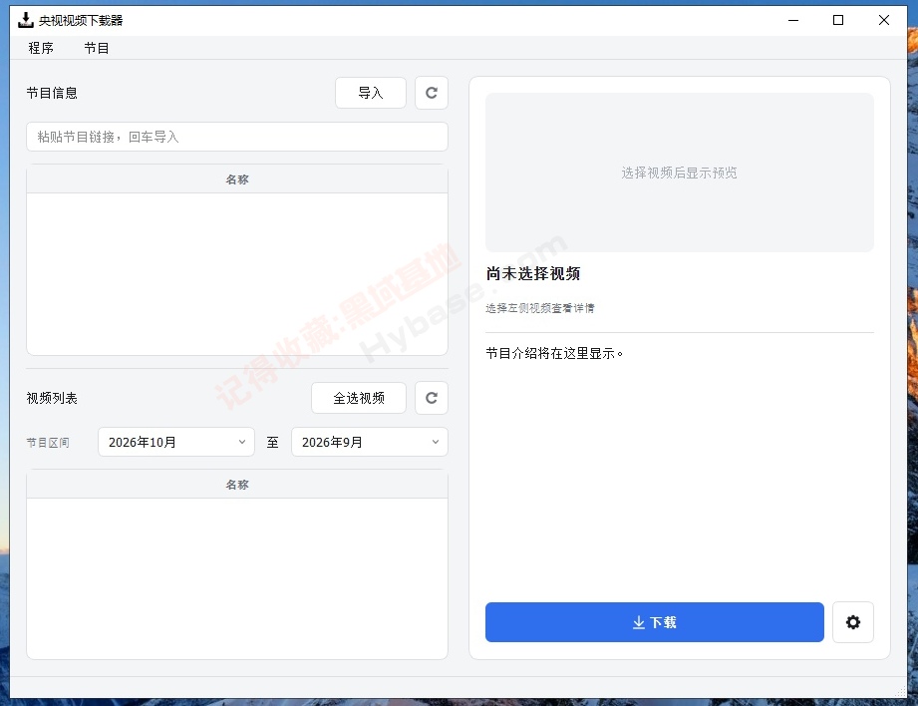Close the 央视视频下载器 window
Image resolution: width=918 pixels, height=706 pixels.
pos(884,20)
